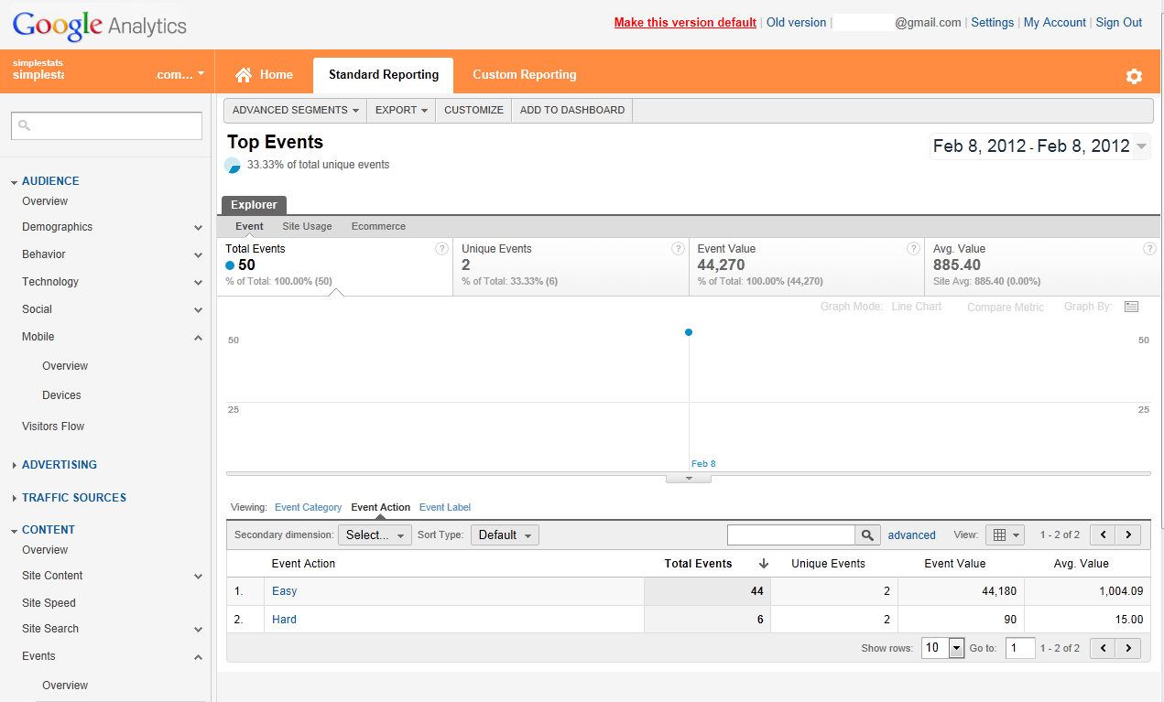Open the Settings link in header
The height and width of the screenshot is (702, 1164).
[x=992, y=23]
